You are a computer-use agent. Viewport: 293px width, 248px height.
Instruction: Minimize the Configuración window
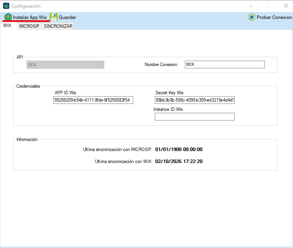tap(251, 6)
